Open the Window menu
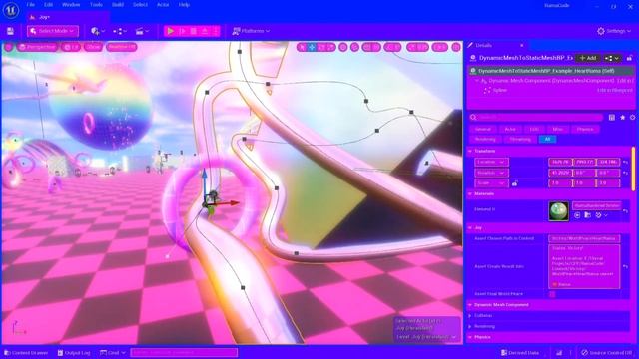 coord(71,5)
